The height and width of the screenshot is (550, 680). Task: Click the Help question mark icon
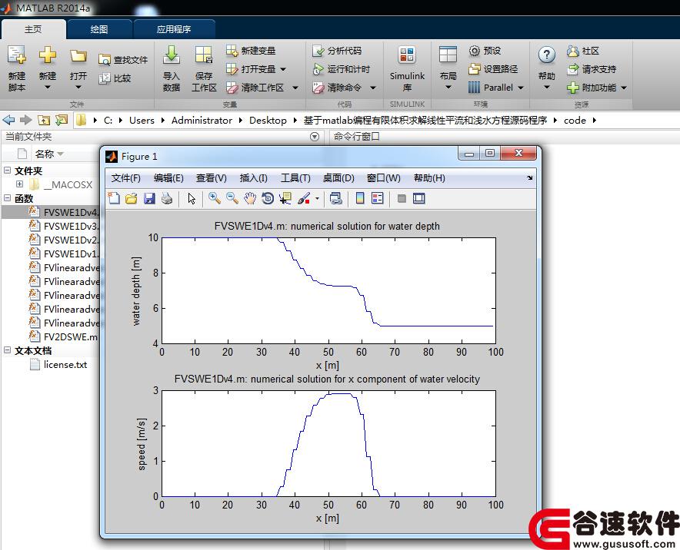546,55
